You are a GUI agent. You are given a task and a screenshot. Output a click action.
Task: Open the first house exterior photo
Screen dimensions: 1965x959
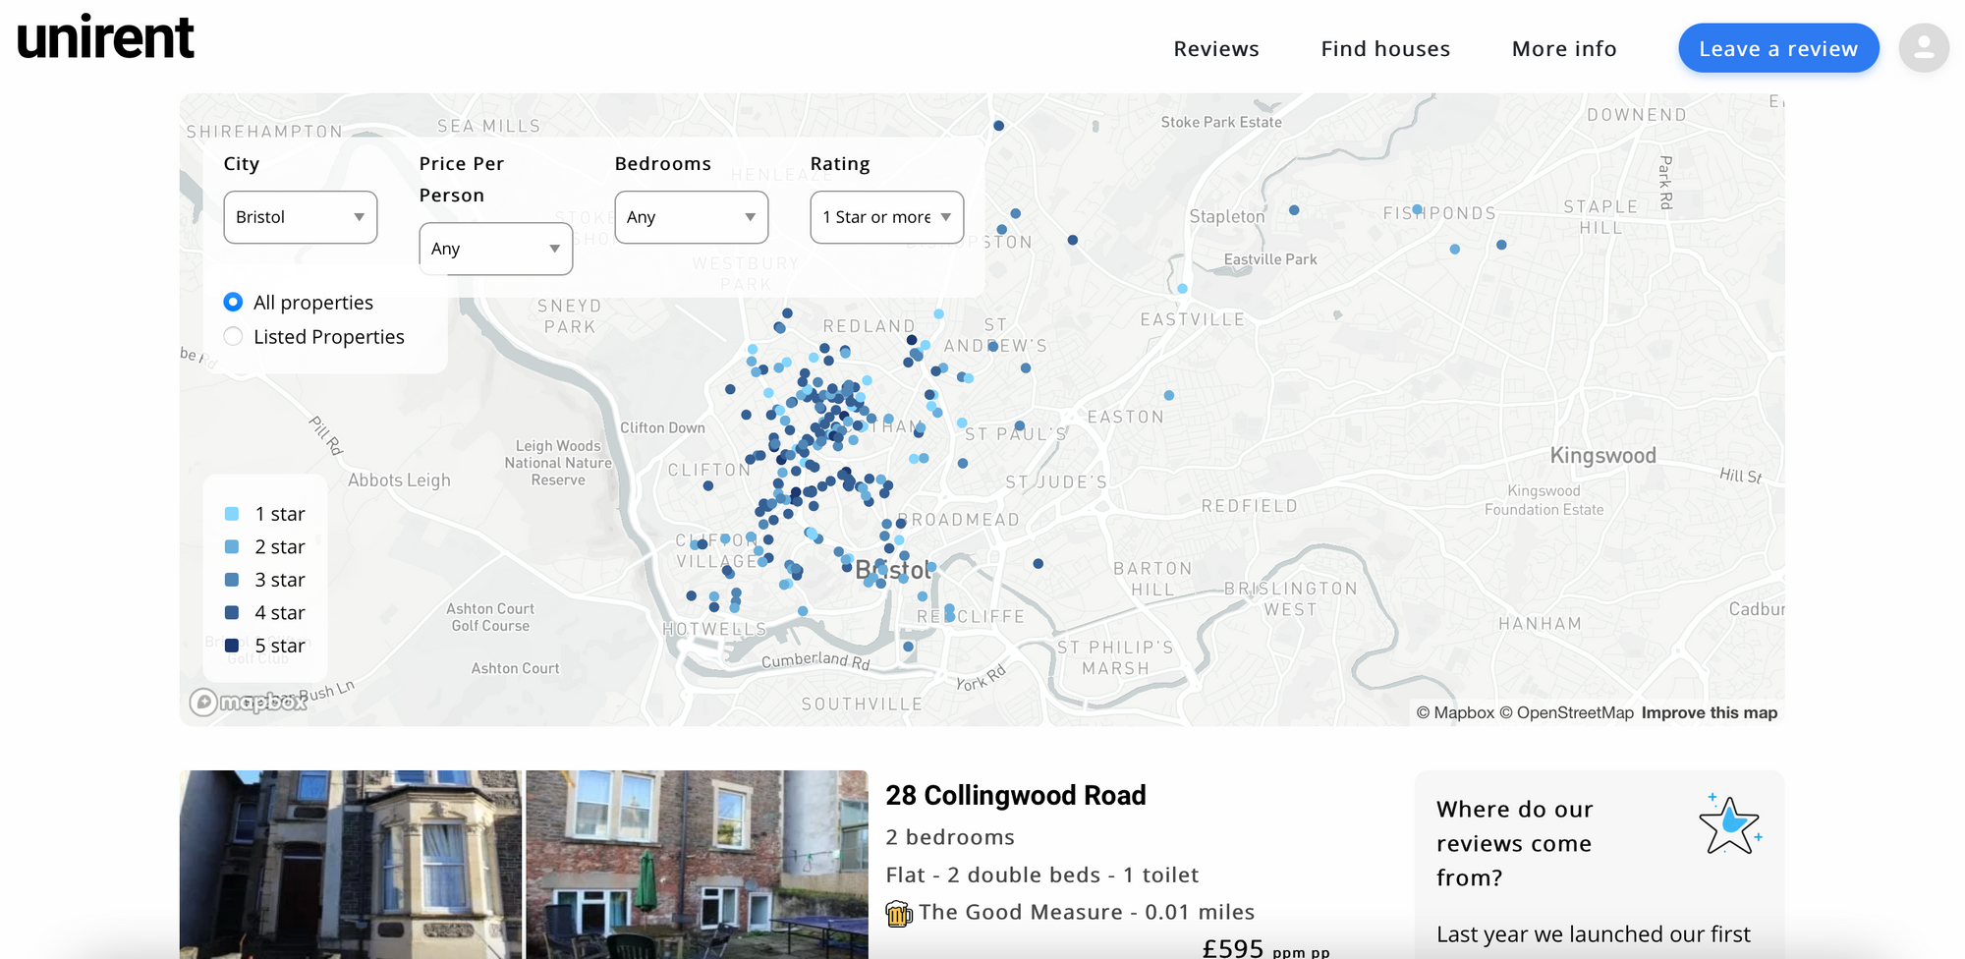click(x=350, y=865)
